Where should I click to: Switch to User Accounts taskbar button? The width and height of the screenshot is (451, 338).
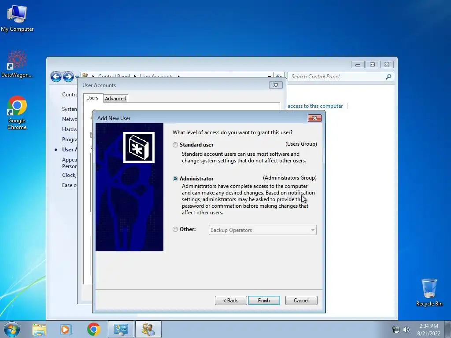pos(148,329)
